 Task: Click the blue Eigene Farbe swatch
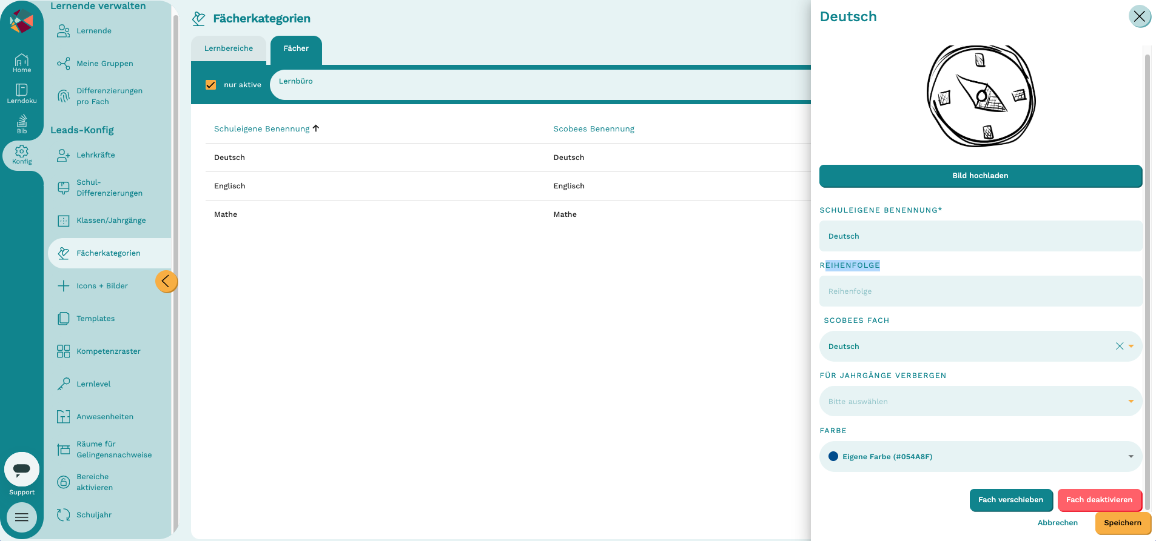[833, 456]
